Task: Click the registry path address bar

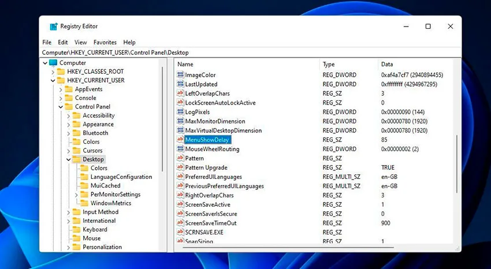Action: click(251, 53)
